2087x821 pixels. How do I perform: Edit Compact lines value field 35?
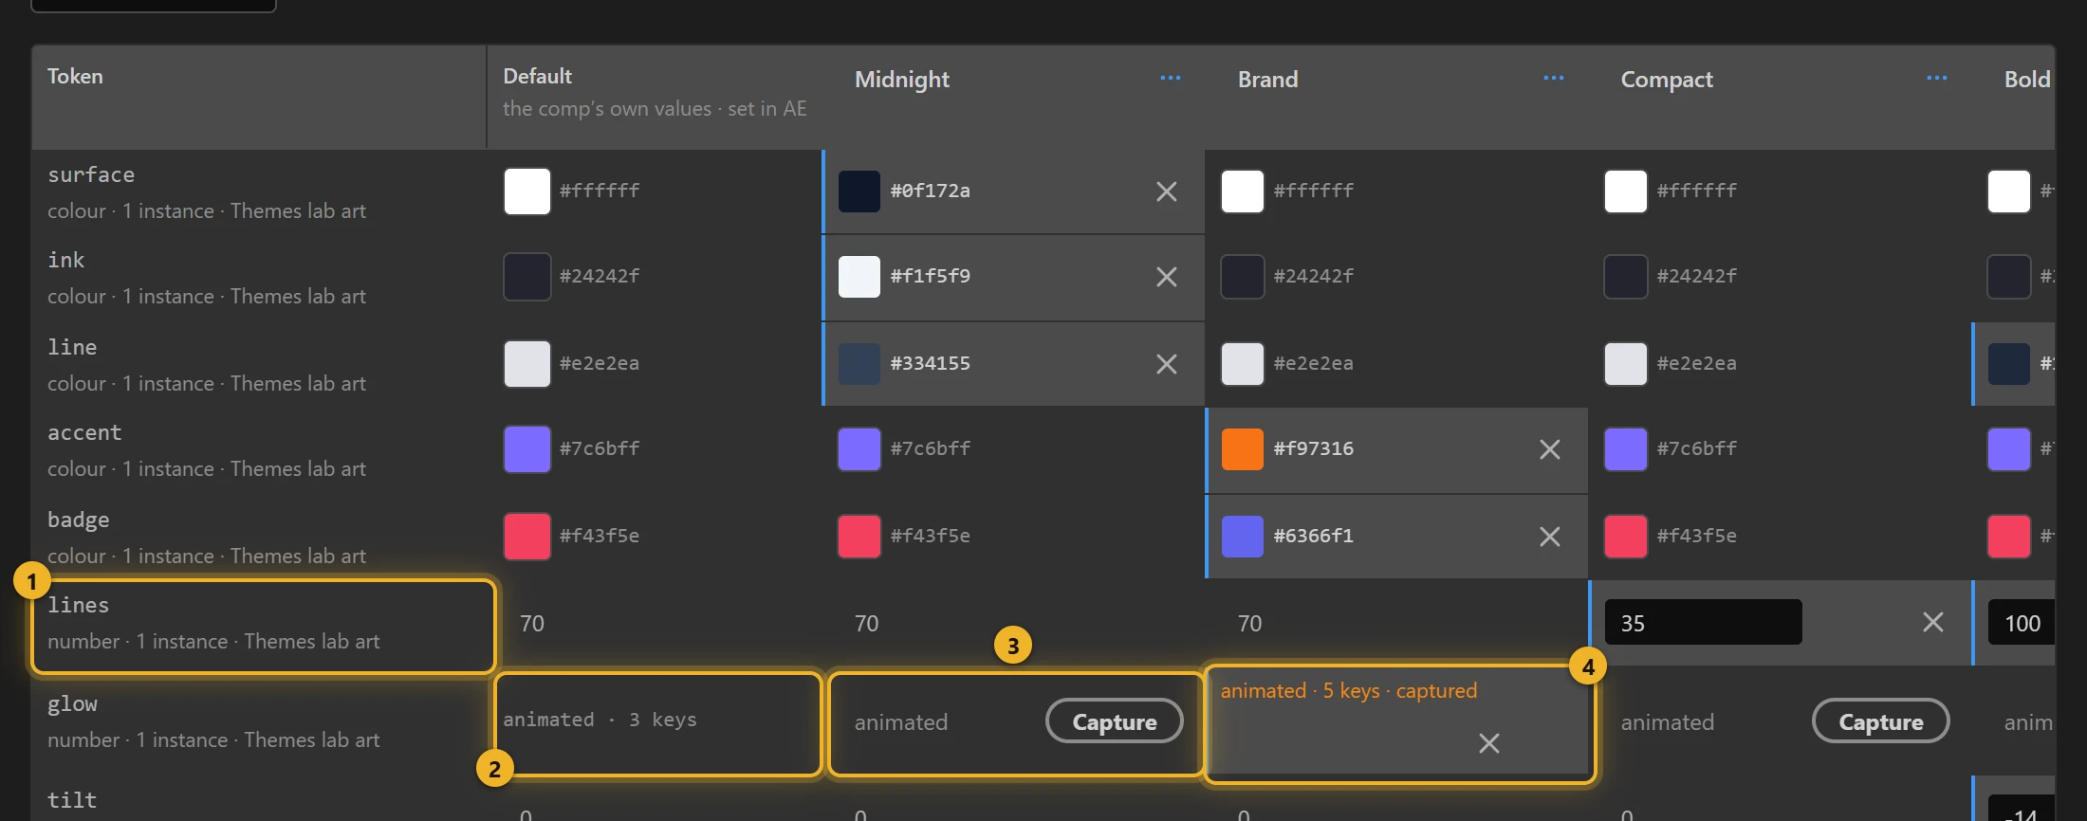1703,622
